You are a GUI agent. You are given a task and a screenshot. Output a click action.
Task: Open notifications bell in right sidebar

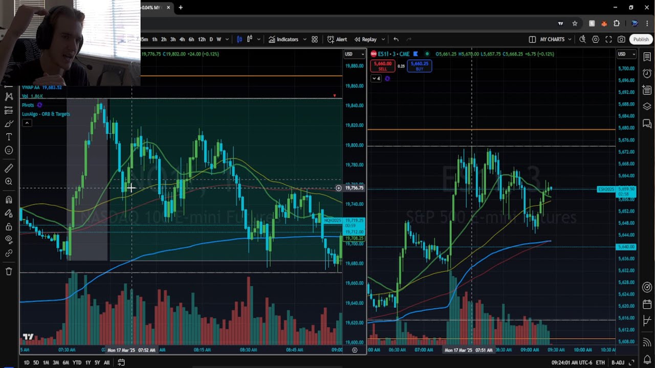(647, 359)
